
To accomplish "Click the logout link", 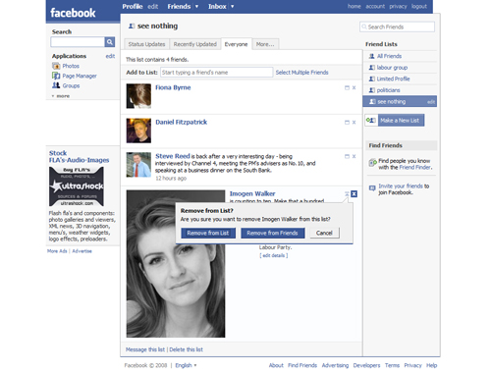I will (419, 6).
